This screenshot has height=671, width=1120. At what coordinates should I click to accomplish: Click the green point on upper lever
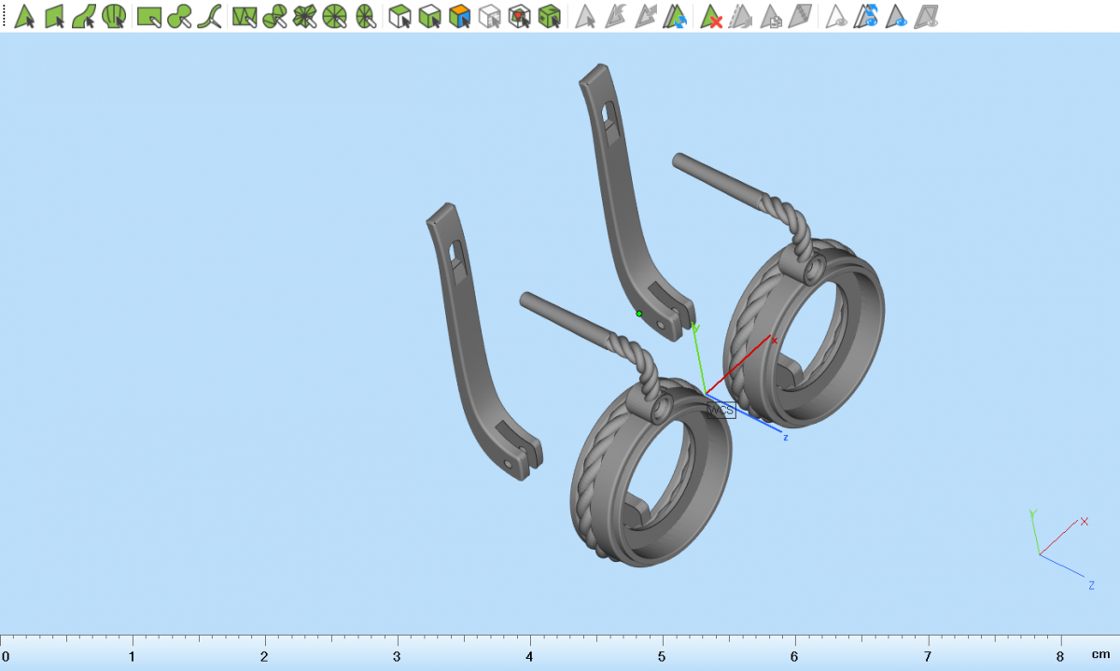pyautogui.click(x=639, y=314)
